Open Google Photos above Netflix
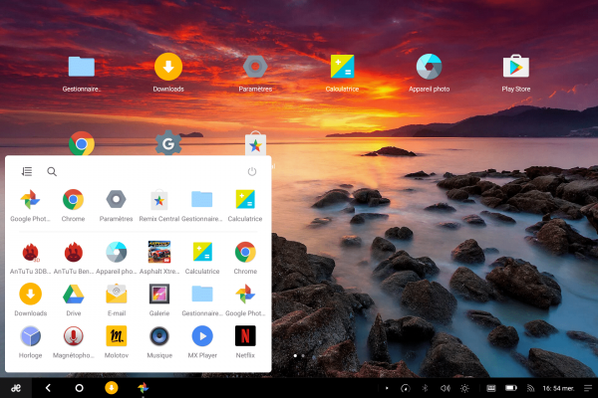 point(245,295)
